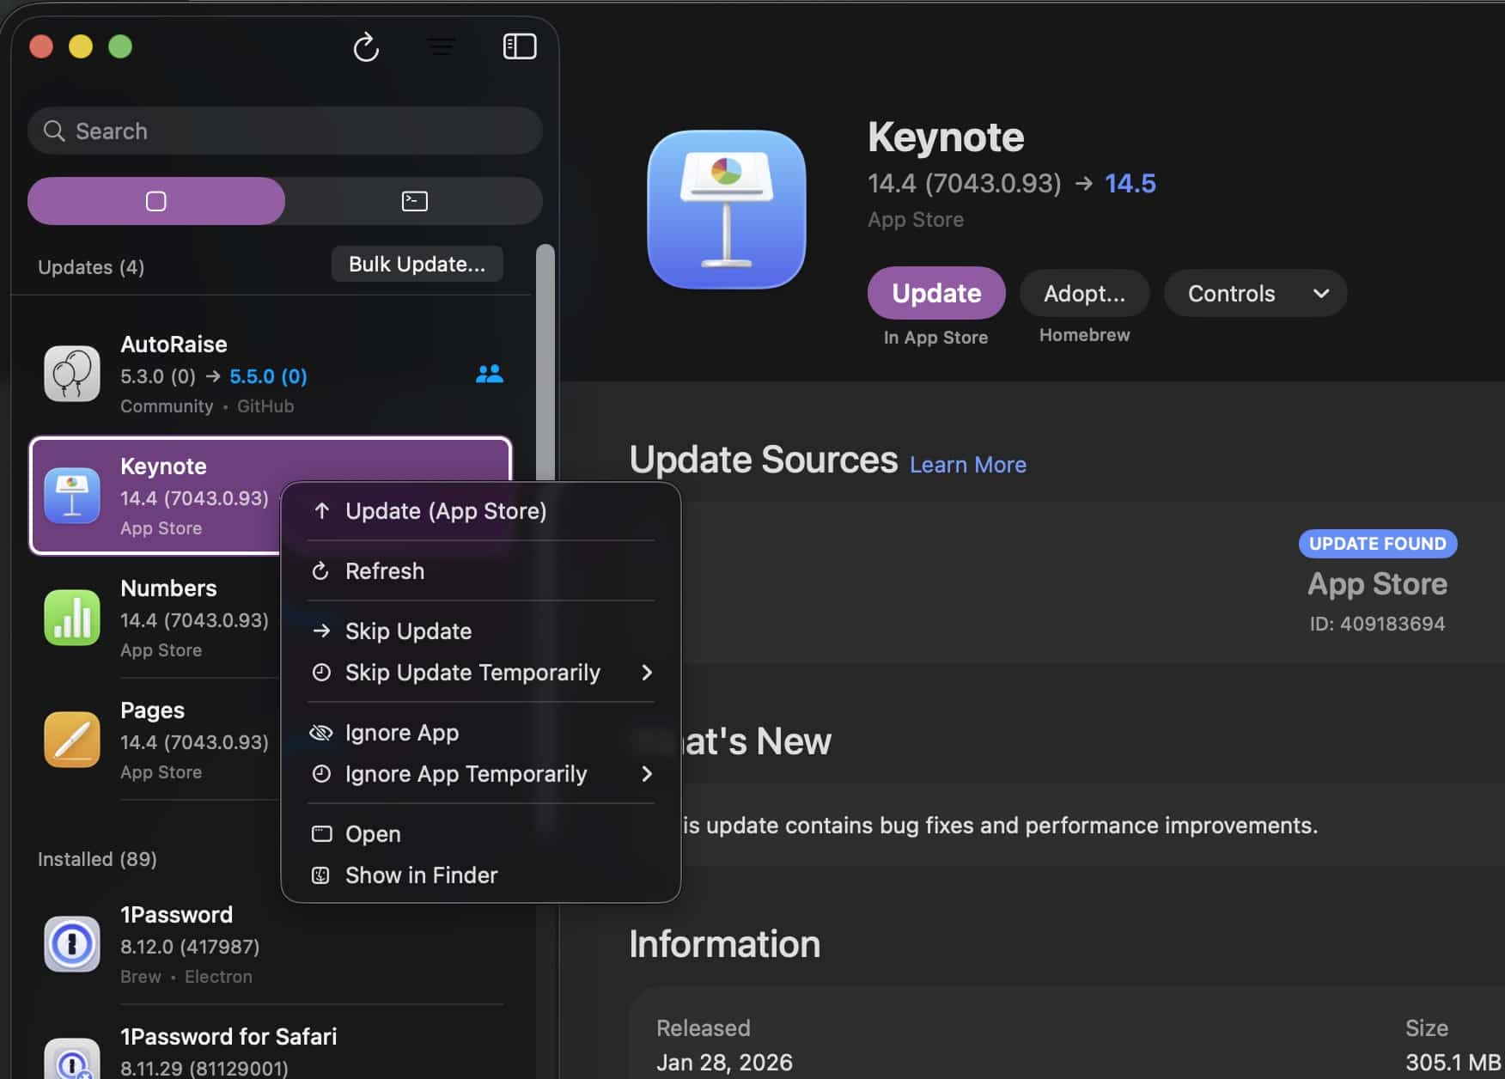Screen dimensions: 1505x1079
Task: Choose Update (App Store) from context menu
Action: [x=445, y=511]
